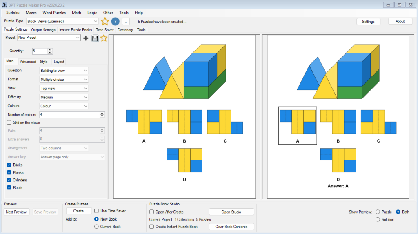Viewport: 418px width, 234px height.
Task: Click the Quantity stepper arrows
Action: [x=50, y=51]
